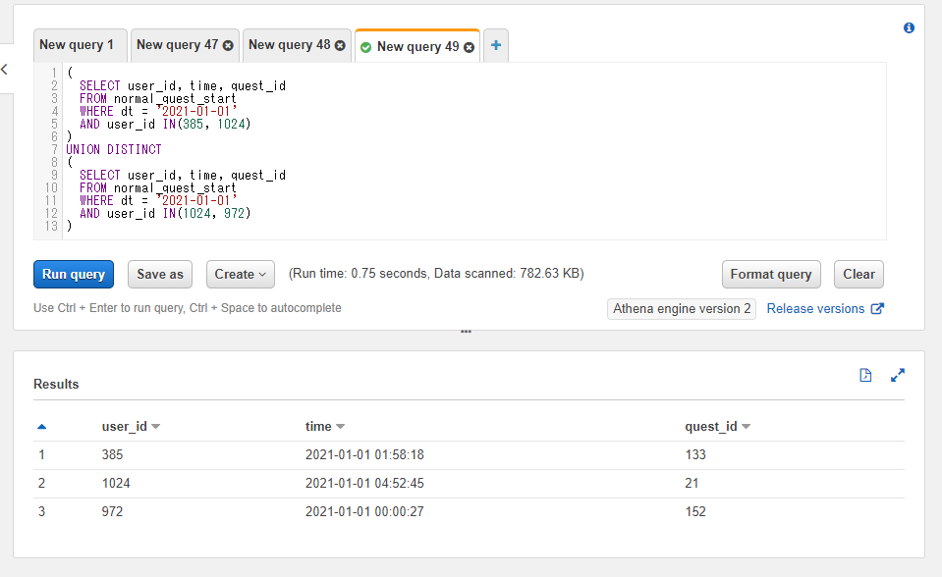Click the panel resize handle dots

coord(466,332)
